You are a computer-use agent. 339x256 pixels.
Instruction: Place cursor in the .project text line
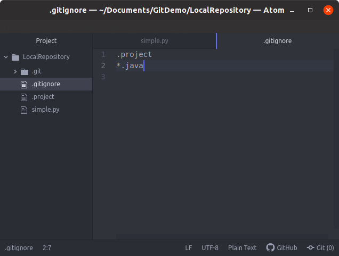pos(134,55)
